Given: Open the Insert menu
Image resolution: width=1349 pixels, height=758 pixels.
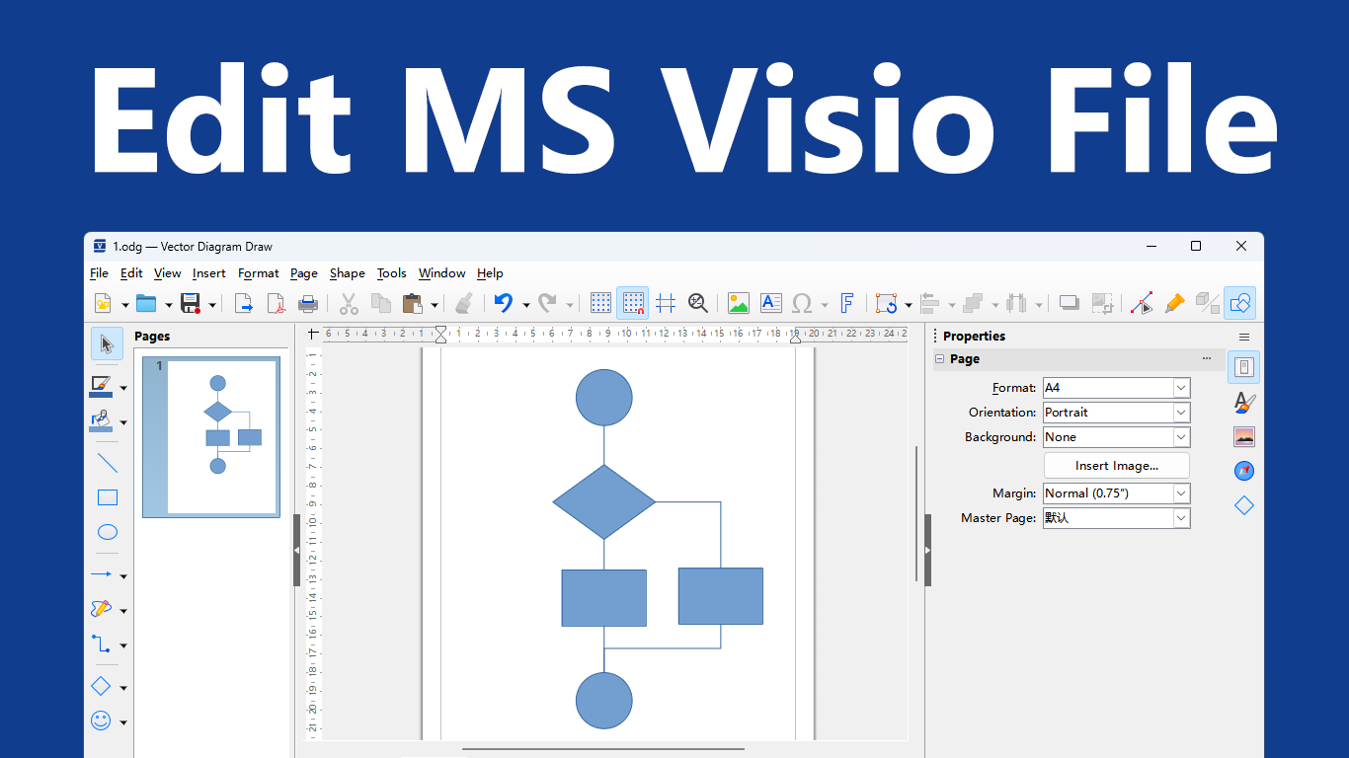Looking at the screenshot, I should [209, 273].
